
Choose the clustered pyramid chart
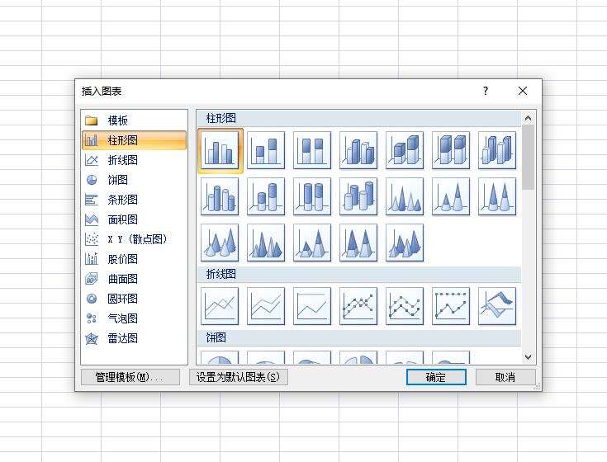click(x=266, y=243)
